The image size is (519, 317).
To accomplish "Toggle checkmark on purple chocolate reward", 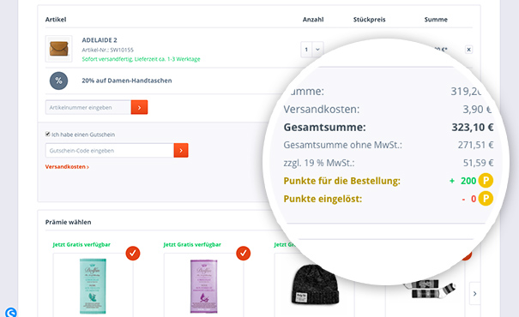I will (x=244, y=254).
